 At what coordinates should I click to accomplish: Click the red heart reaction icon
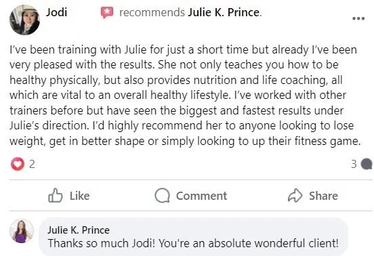pos(18,164)
